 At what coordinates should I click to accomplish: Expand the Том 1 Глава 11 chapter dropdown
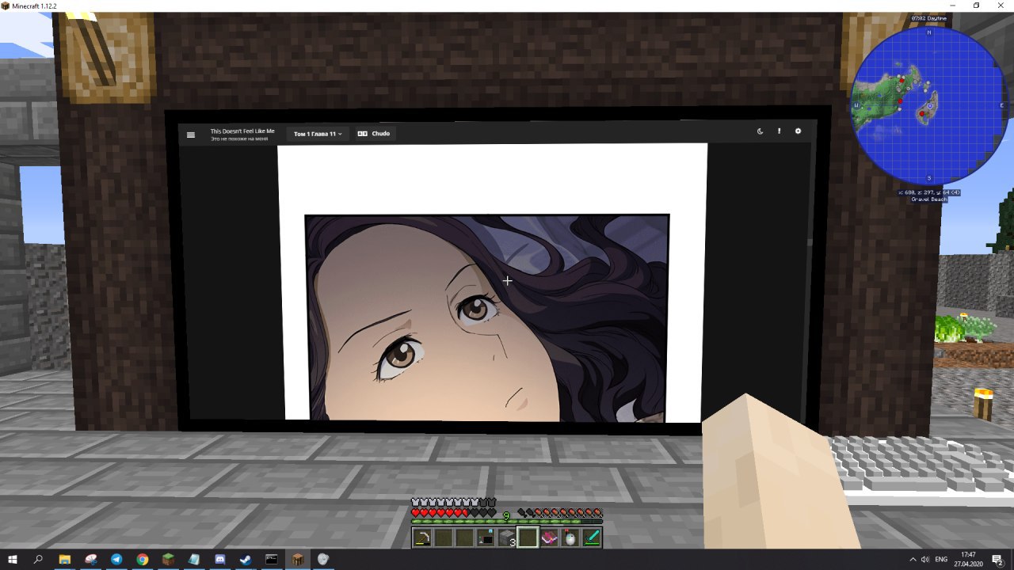[x=318, y=134]
